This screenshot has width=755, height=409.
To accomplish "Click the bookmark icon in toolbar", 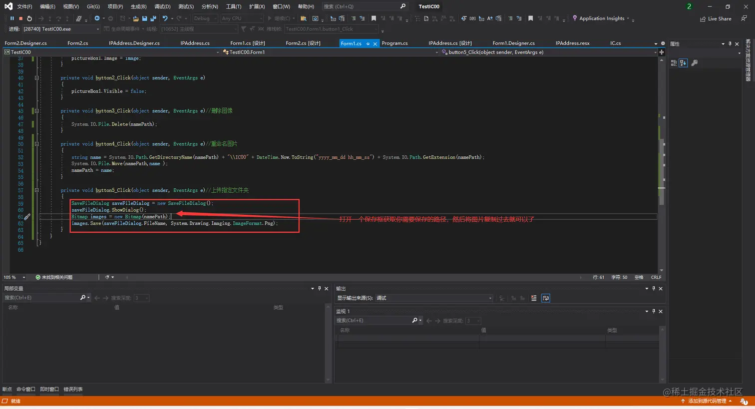I will (374, 18).
